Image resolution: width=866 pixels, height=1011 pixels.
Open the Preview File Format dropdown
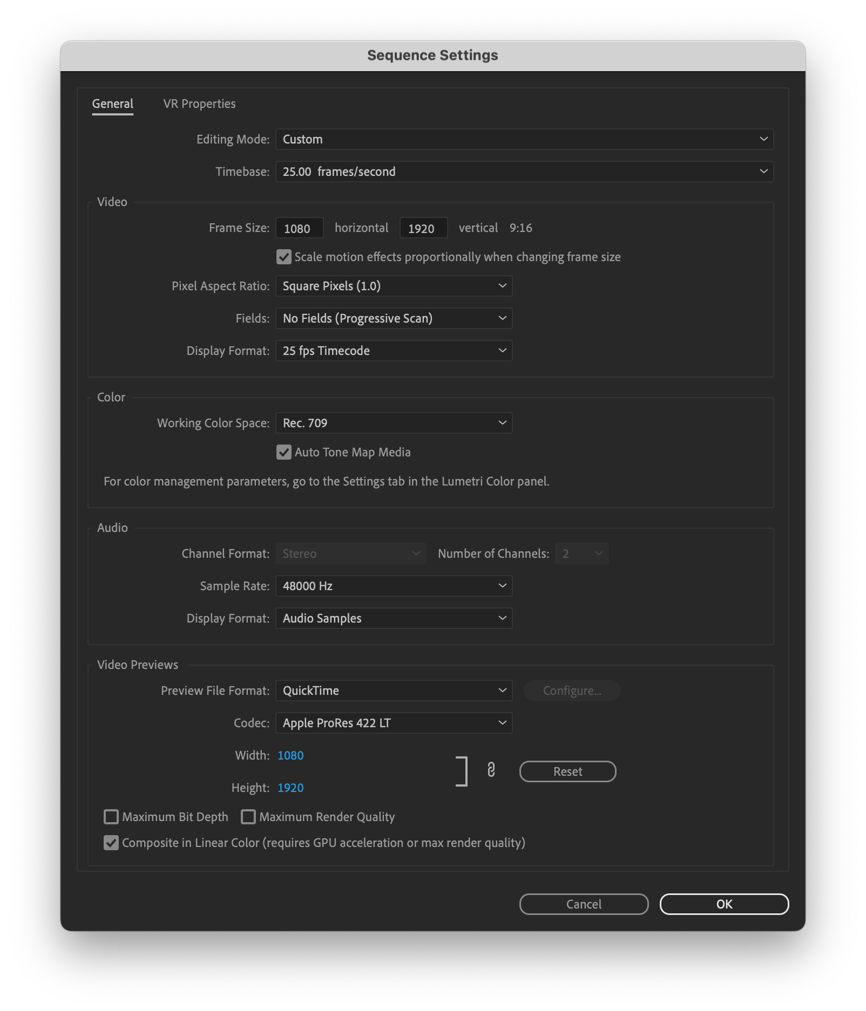click(394, 691)
